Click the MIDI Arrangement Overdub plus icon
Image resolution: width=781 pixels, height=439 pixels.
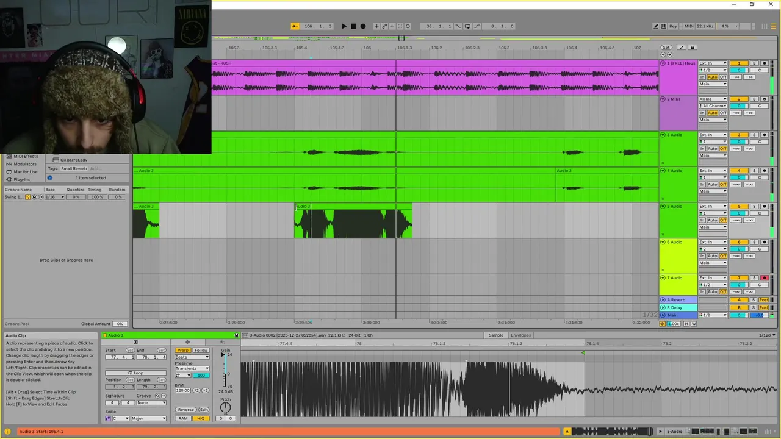point(376,26)
